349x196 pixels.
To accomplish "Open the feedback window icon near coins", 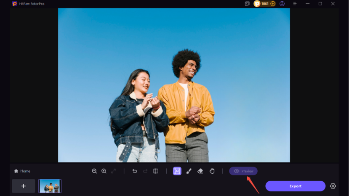I will tap(247, 3).
